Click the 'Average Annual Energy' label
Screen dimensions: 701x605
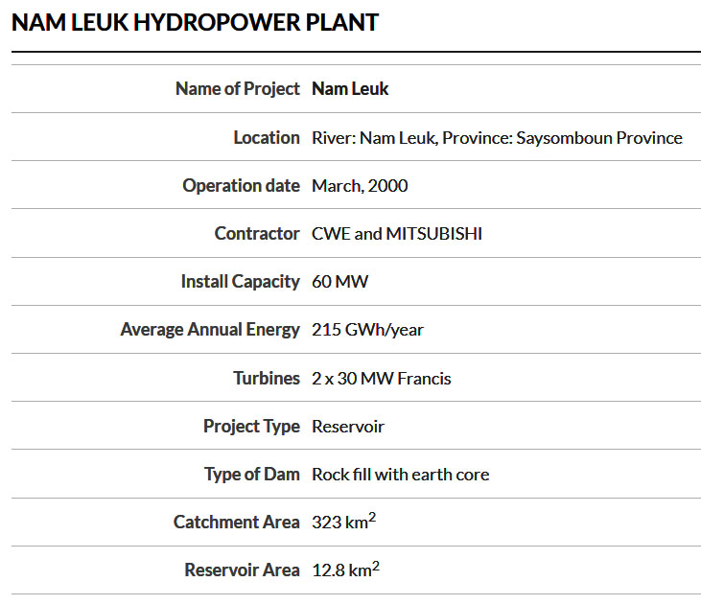tap(210, 329)
